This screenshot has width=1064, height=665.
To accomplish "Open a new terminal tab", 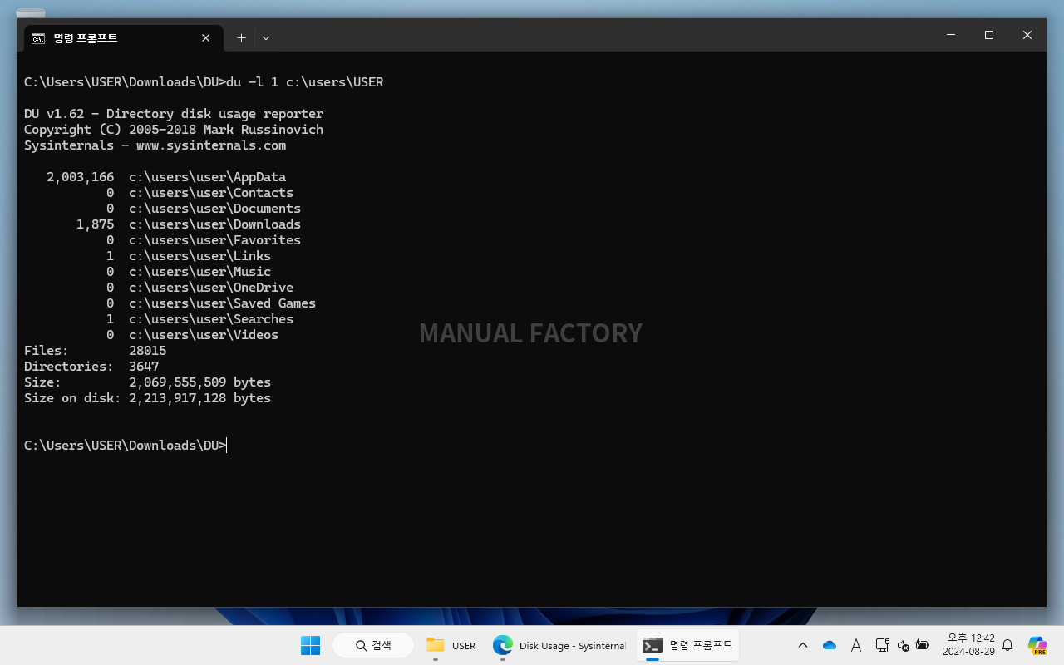I will tap(241, 37).
